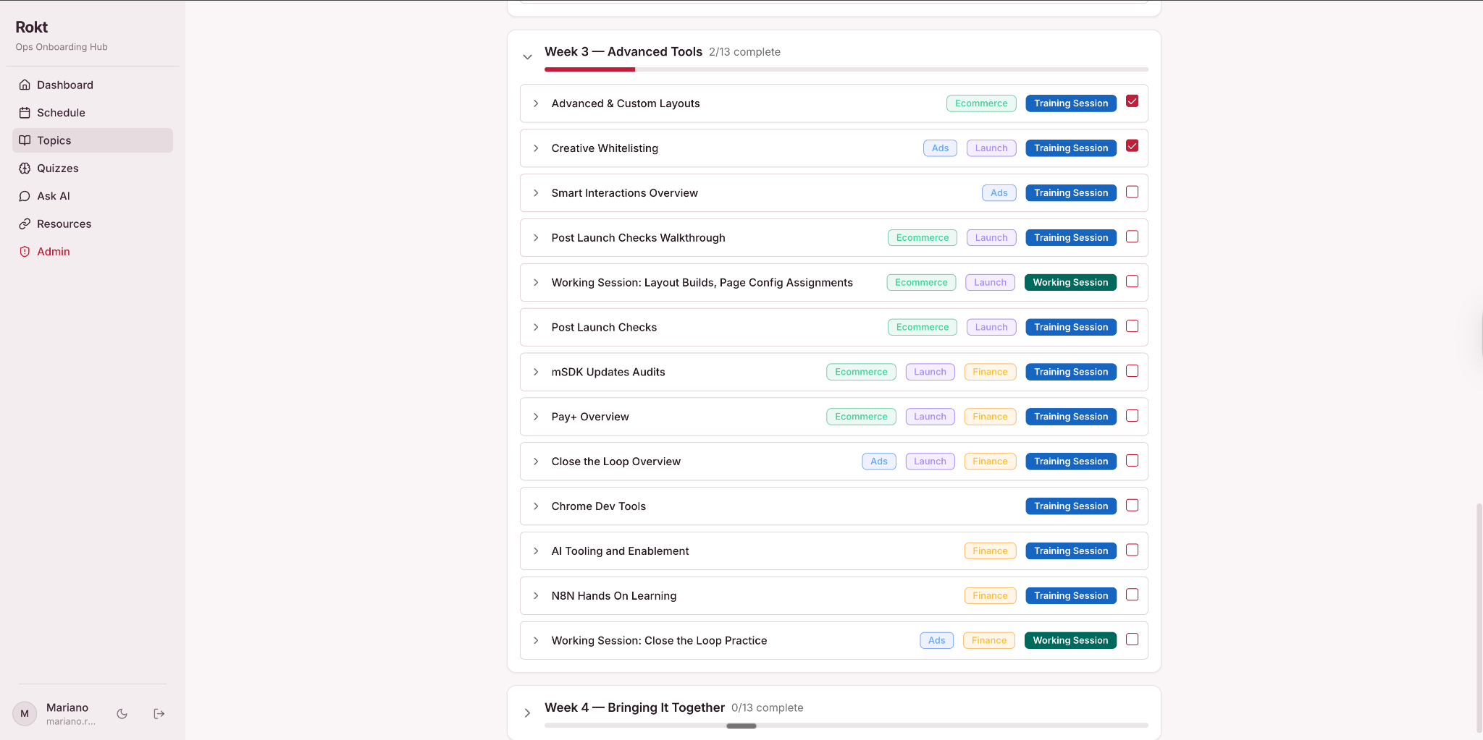Click Training Session badge on Chrome Dev Tools

click(x=1071, y=506)
